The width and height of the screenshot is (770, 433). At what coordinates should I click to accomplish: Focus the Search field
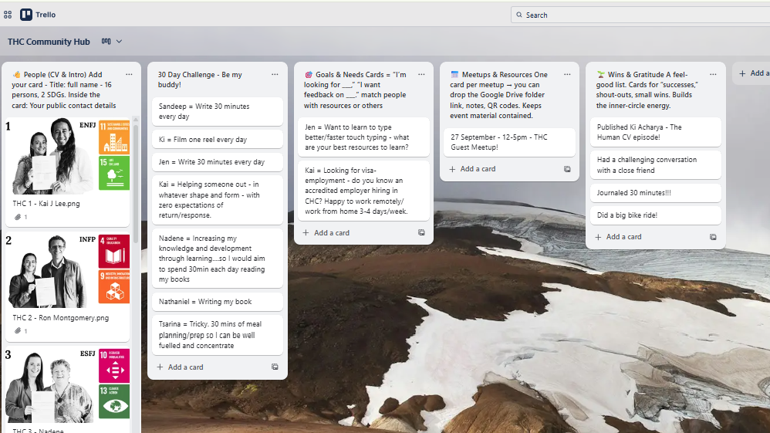click(640, 15)
